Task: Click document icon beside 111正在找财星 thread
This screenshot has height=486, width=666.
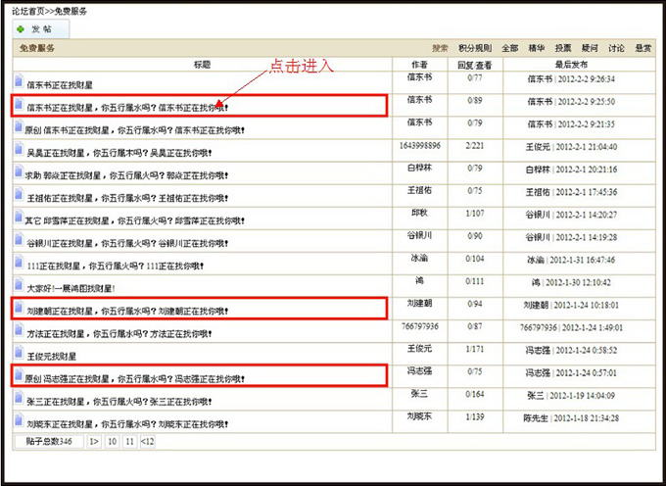Action: tap(19, 262)
